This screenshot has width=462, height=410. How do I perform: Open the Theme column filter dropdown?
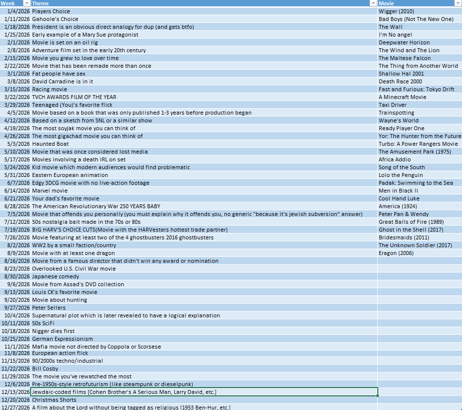coord(373,3)
